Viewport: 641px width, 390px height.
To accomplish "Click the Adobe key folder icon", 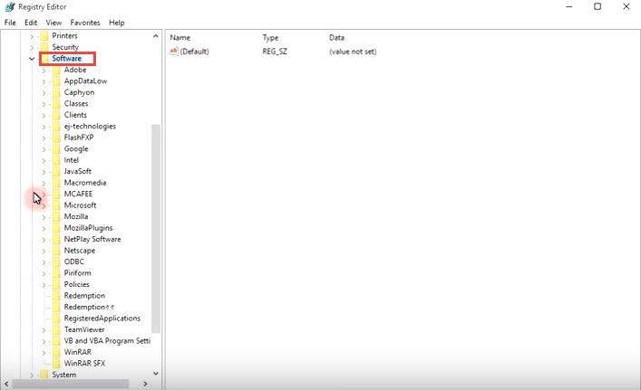I will (x=55, y=70).
